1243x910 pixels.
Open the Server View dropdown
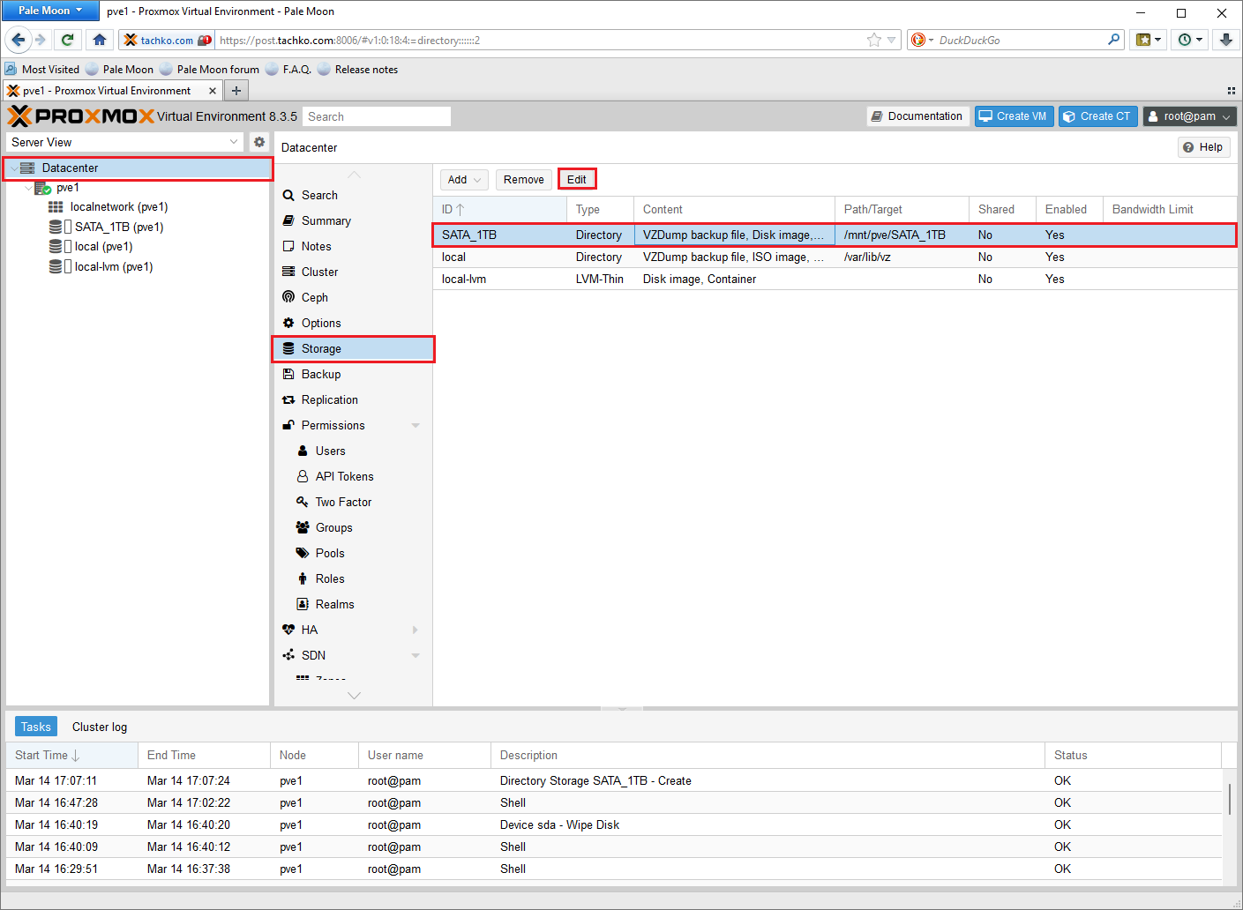click(x=234, y=142)
